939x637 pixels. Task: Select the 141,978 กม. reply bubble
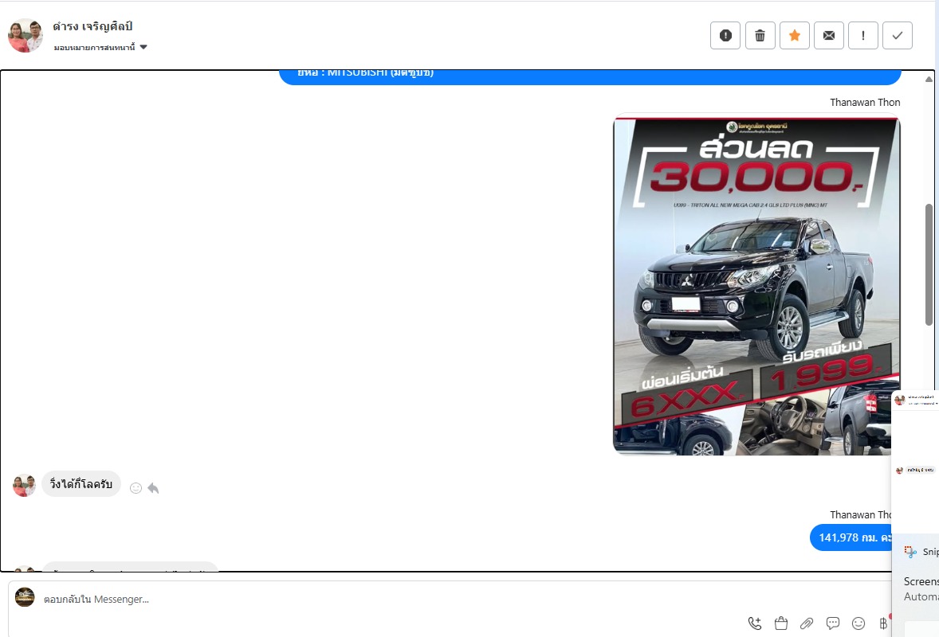coord(851,537)
